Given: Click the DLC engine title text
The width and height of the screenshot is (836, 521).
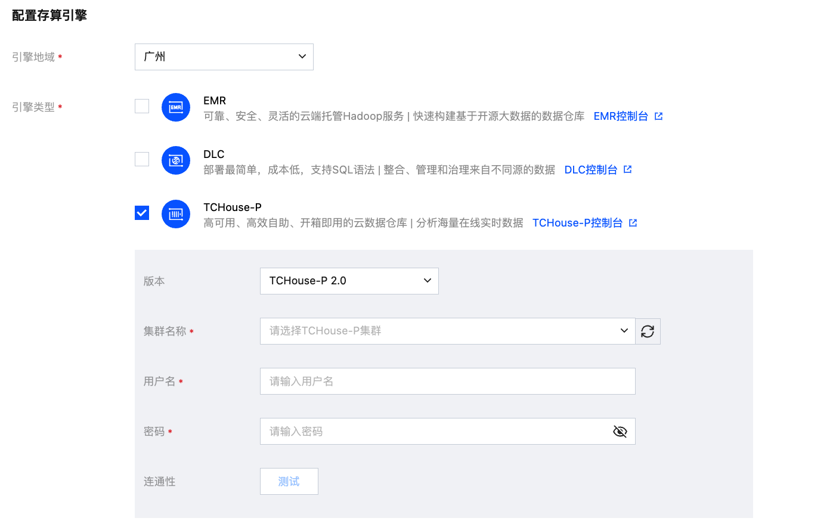Looking at the screenshot, I should click(214, 154).
